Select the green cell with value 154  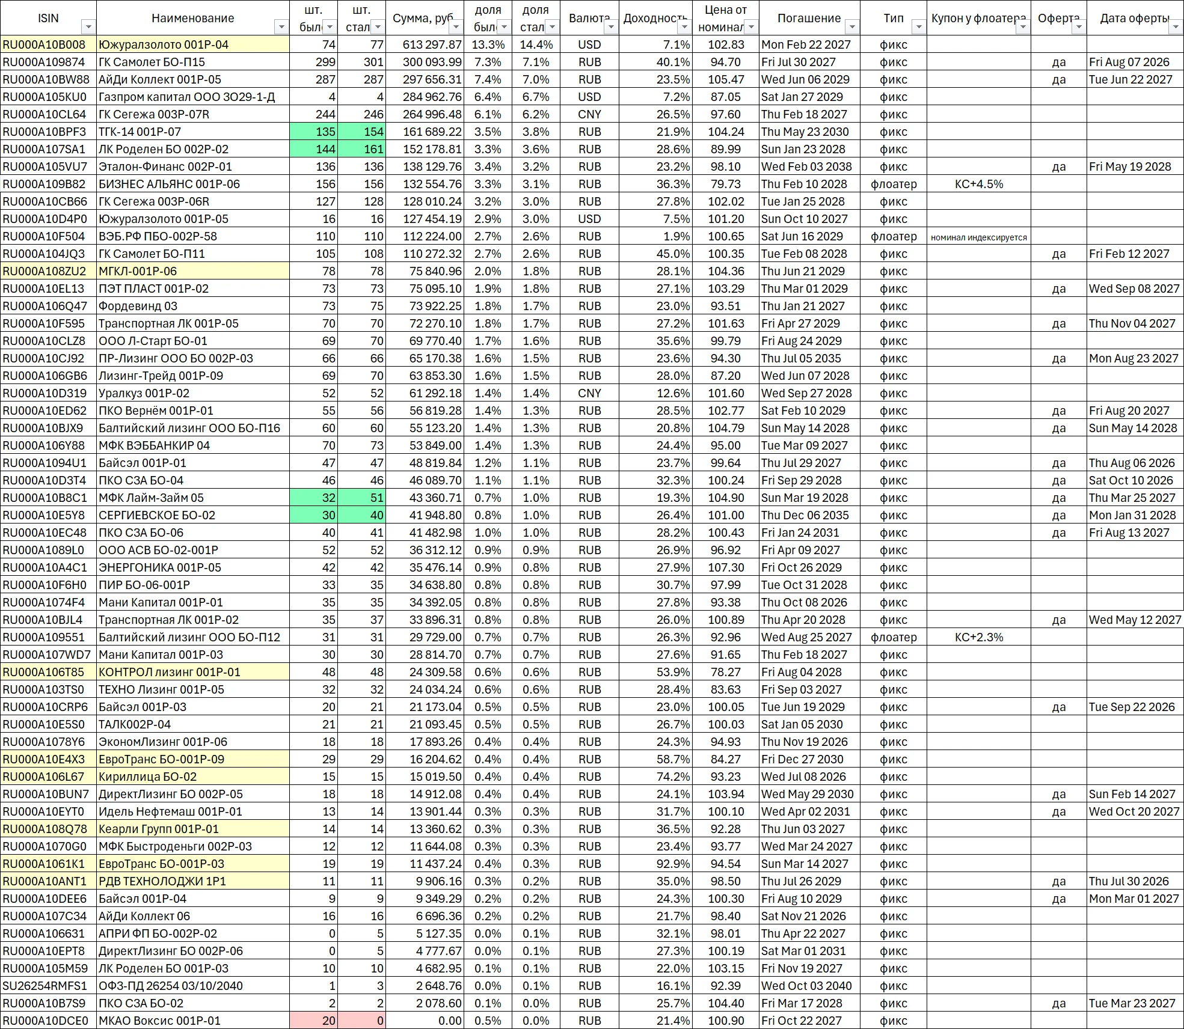pos(361,132)
